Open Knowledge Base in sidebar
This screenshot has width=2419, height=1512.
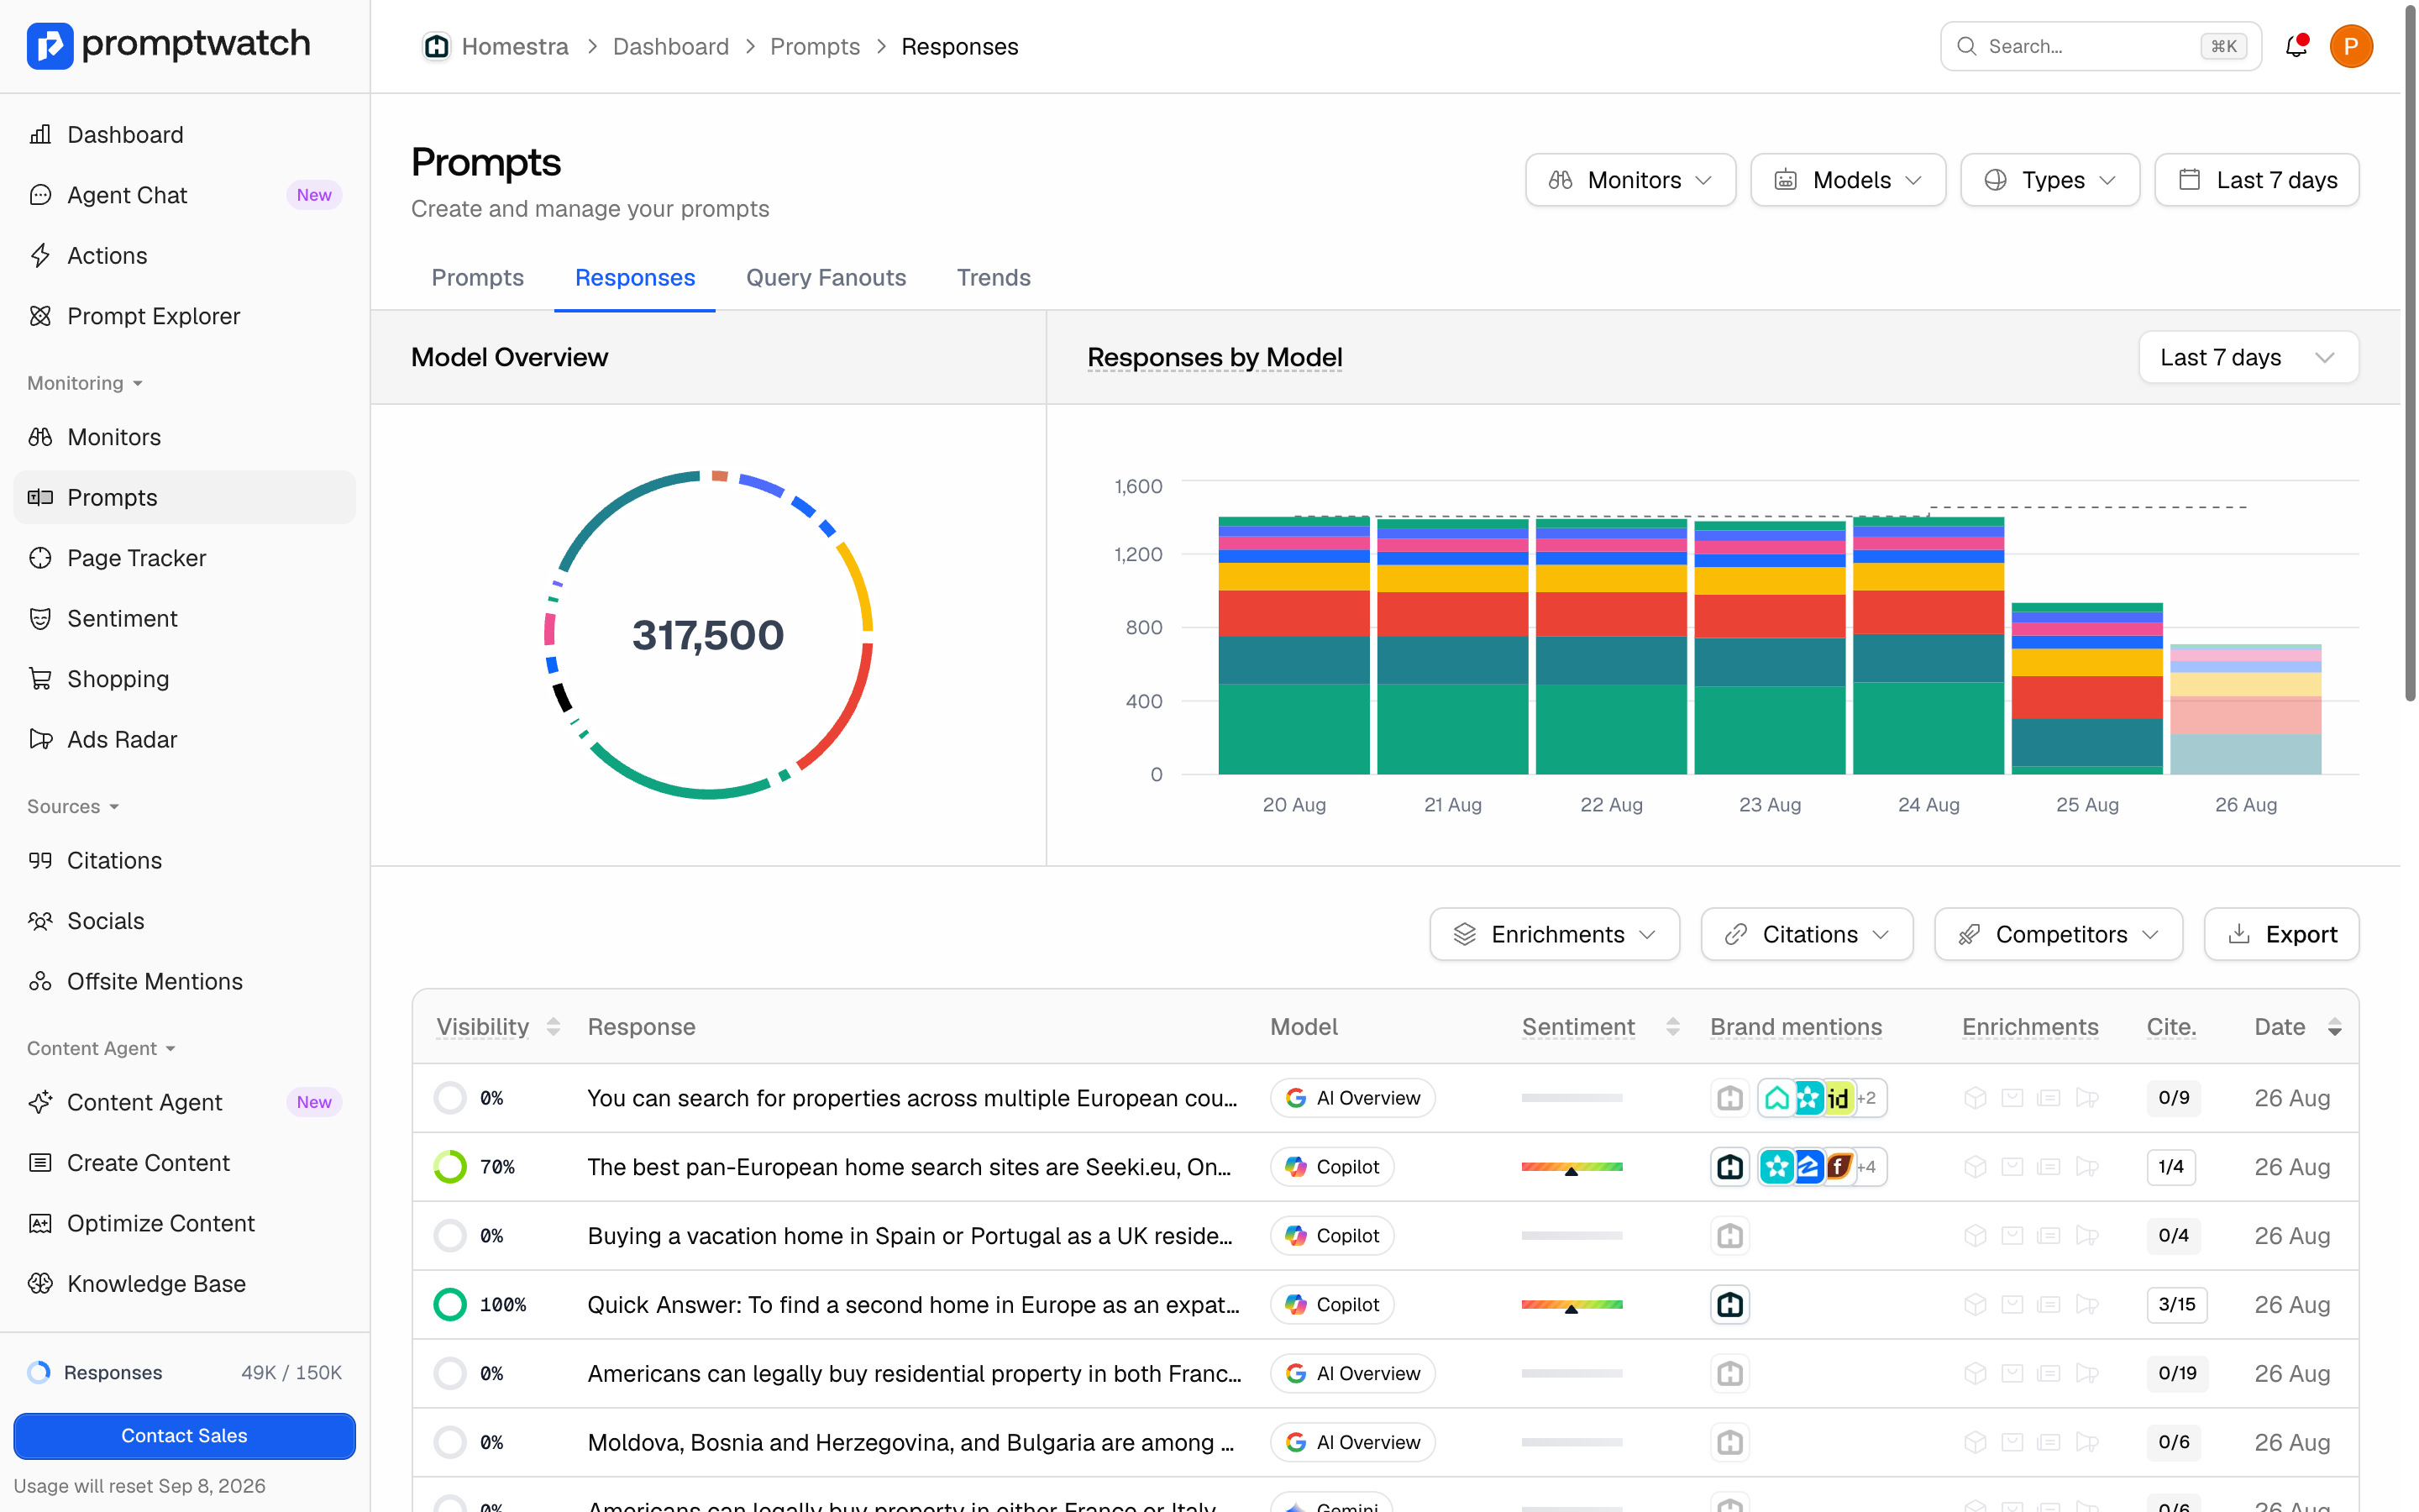[x=184, y=1284]
